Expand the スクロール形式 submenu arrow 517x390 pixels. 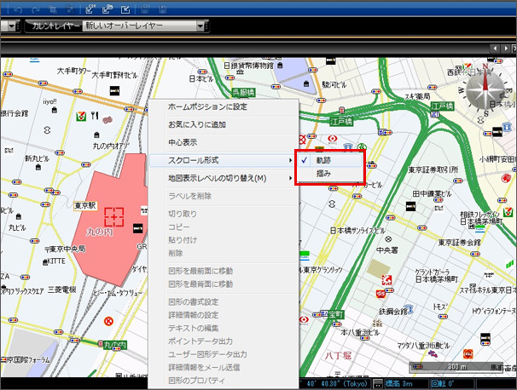pos(290,160)
